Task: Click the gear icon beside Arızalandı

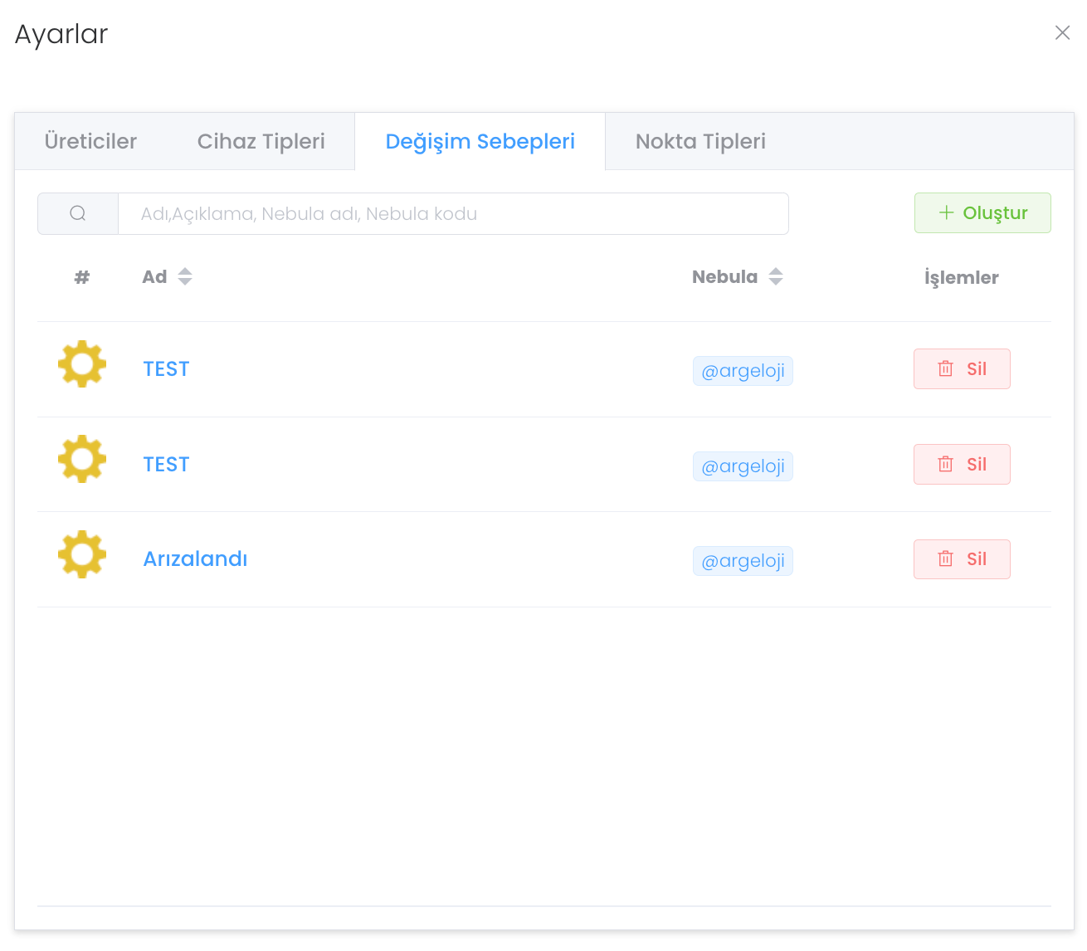Action: coord(82,554)
